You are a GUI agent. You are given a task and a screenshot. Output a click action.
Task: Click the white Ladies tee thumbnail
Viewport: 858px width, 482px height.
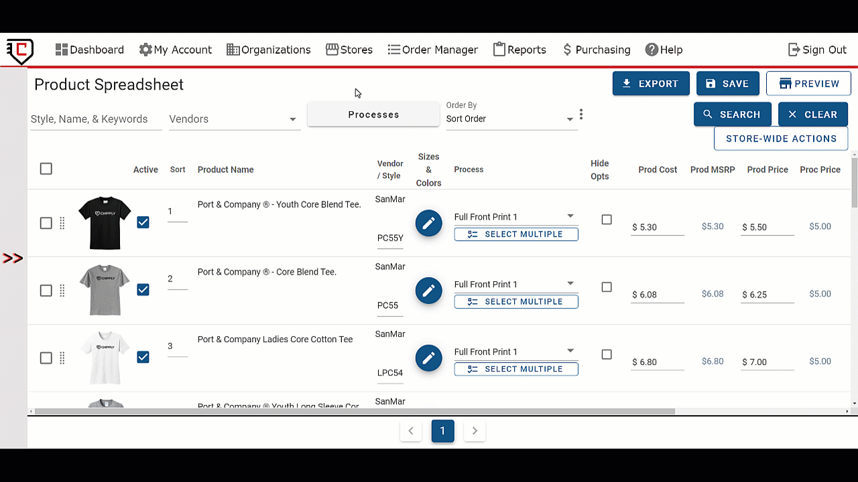[x=105, y=357]
